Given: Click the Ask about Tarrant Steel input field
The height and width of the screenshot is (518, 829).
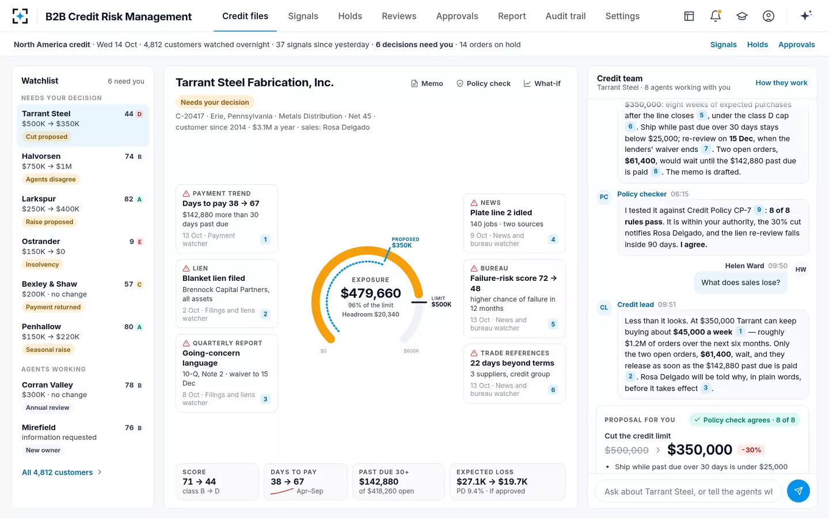Looking at the screenshot, I should (x=689, y=492).
